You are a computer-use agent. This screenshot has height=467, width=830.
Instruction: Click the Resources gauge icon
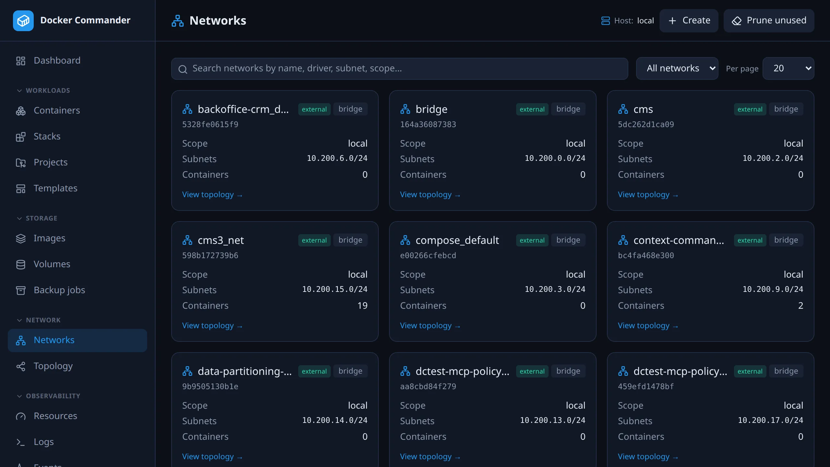(x=21, y=416)
